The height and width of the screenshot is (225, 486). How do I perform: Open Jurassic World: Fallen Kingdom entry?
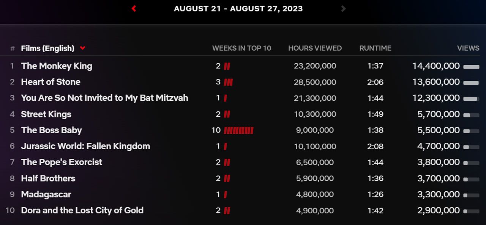coord(85,146)
